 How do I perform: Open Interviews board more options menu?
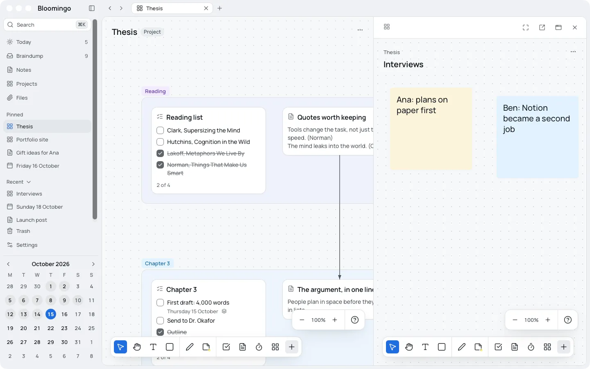tap(573, 52)
